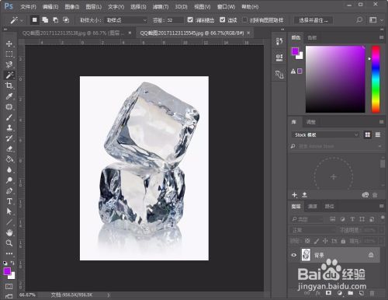Viewport: 388px width, 300px height.
Task: Select the Move tool
Action: (x=9, y=44)
